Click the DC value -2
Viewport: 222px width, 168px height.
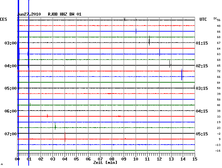[x=219, y=134]
